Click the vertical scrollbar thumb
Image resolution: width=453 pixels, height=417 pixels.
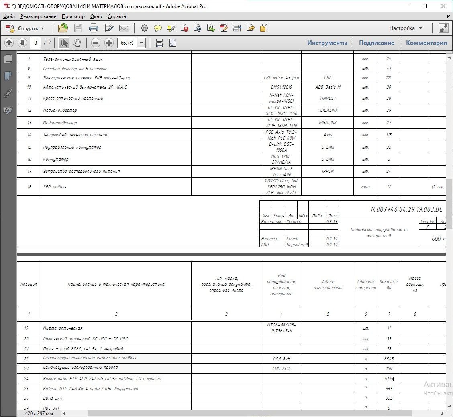pyautogui.click(x=449, y=203)
